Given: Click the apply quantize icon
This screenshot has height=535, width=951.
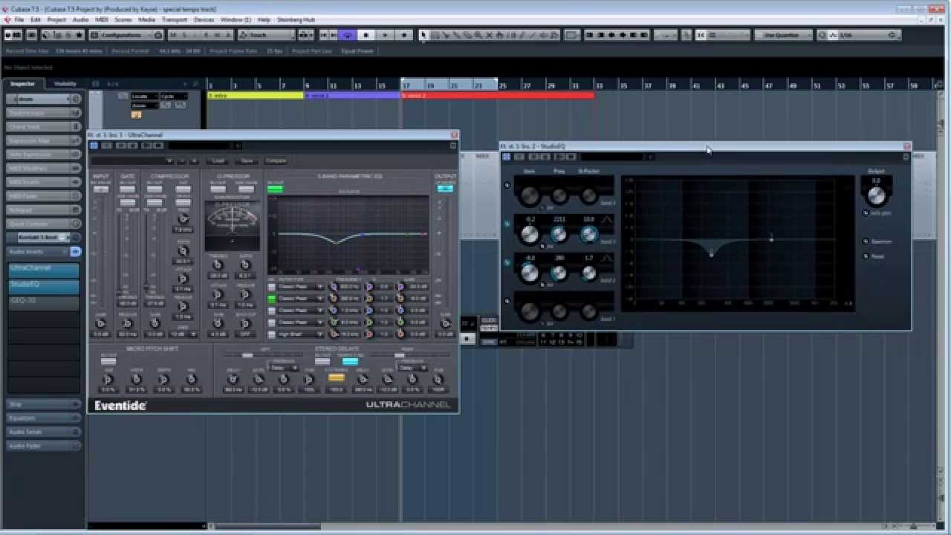Looking at the screenshot, I should pos(822,35).
